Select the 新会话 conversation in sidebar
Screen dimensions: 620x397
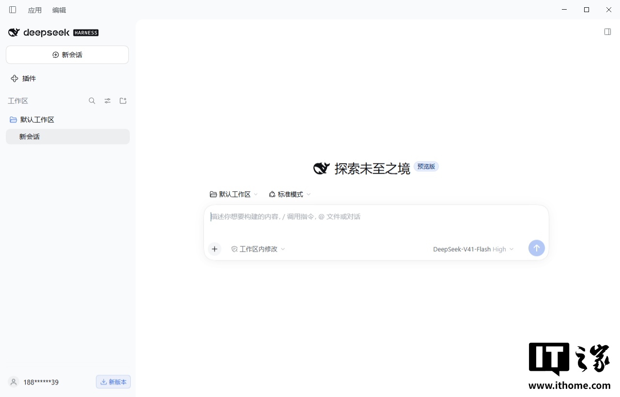click(68, 137)
